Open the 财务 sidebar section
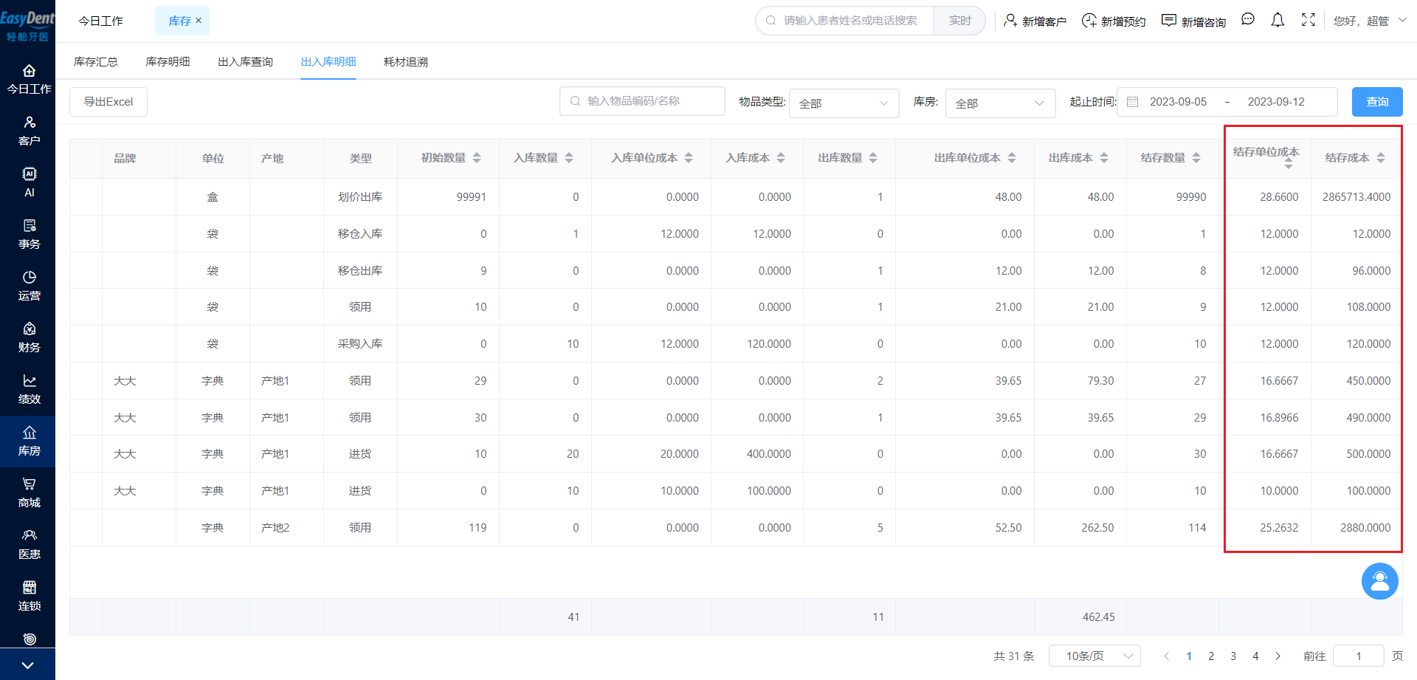Image resolution: width=1417 pixels, height=680 pixels. click(29, 338)
